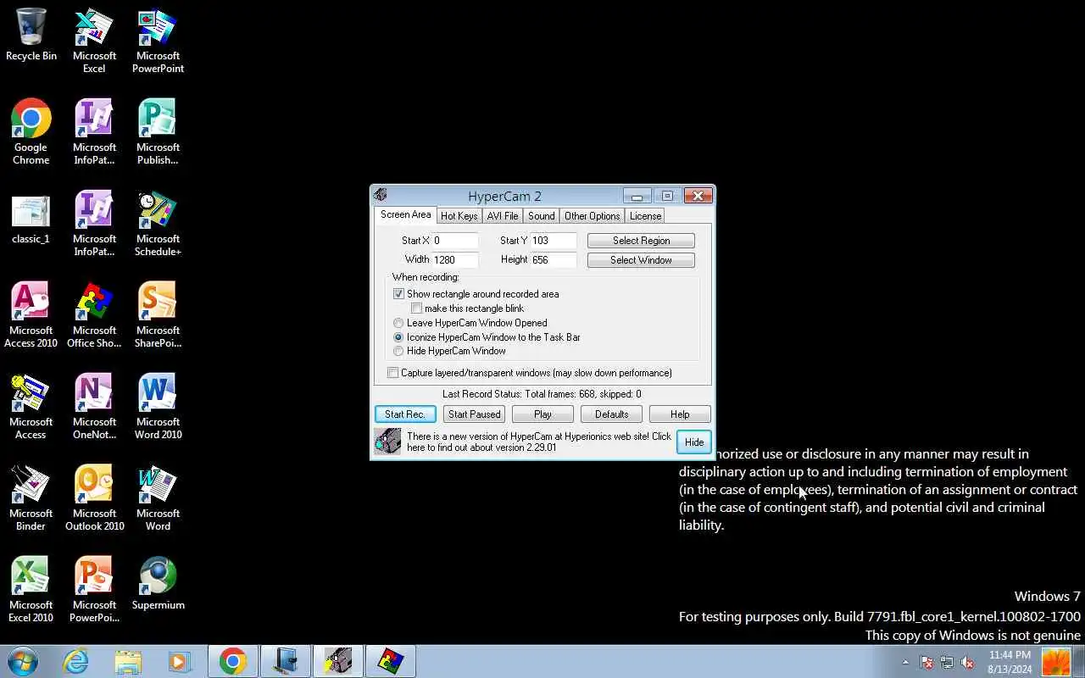Screen dimensions: 1085x678
Task: Select Microsoft Access 2010 desktop icon
Action: [x=31, y=315]
